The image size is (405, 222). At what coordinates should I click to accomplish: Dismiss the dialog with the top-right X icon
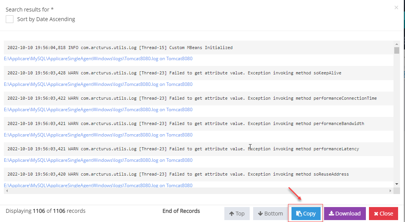[x=396, y=7]
